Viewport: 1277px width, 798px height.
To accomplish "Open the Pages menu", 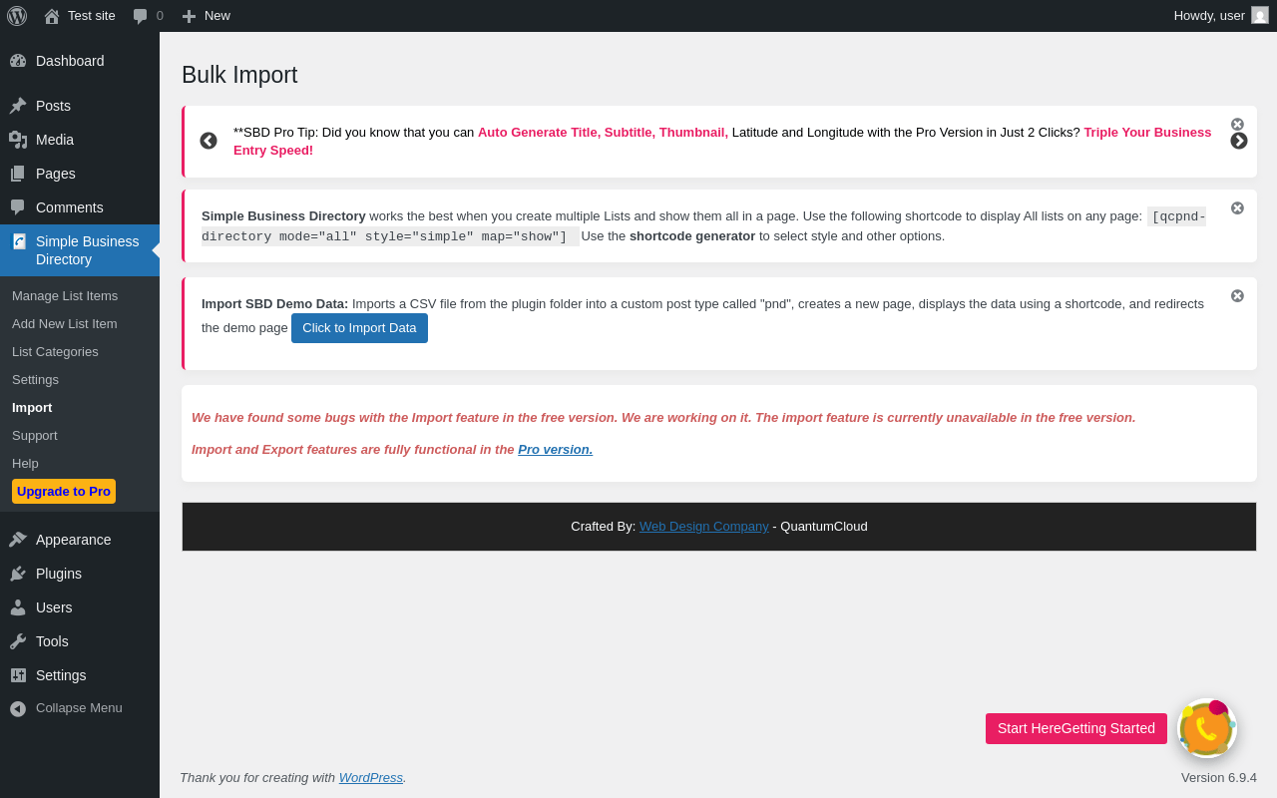I will tap(80, 174).
